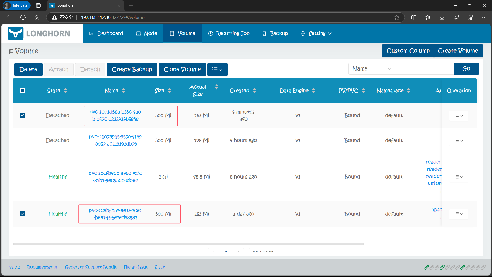Click the Go search button
Image resolution: width=492 pixels, height=277 pixels.
click(x=466, y=69)
